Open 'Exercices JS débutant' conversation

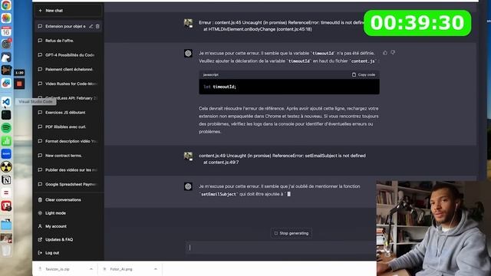click(68, 113)
